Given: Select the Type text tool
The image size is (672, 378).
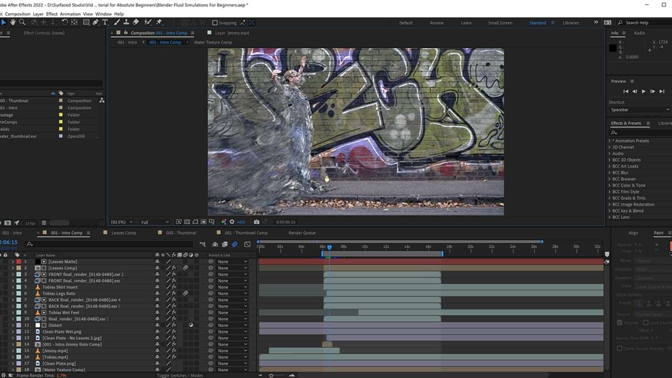Looking at the screenshot, I should [105, 22].
